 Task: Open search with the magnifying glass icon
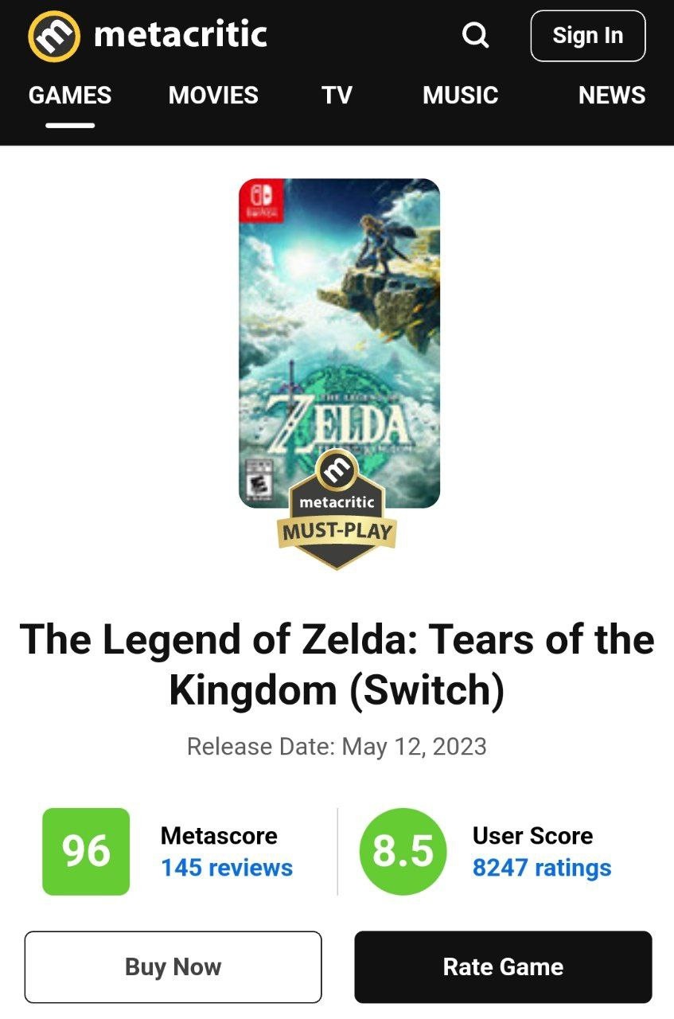475,35
